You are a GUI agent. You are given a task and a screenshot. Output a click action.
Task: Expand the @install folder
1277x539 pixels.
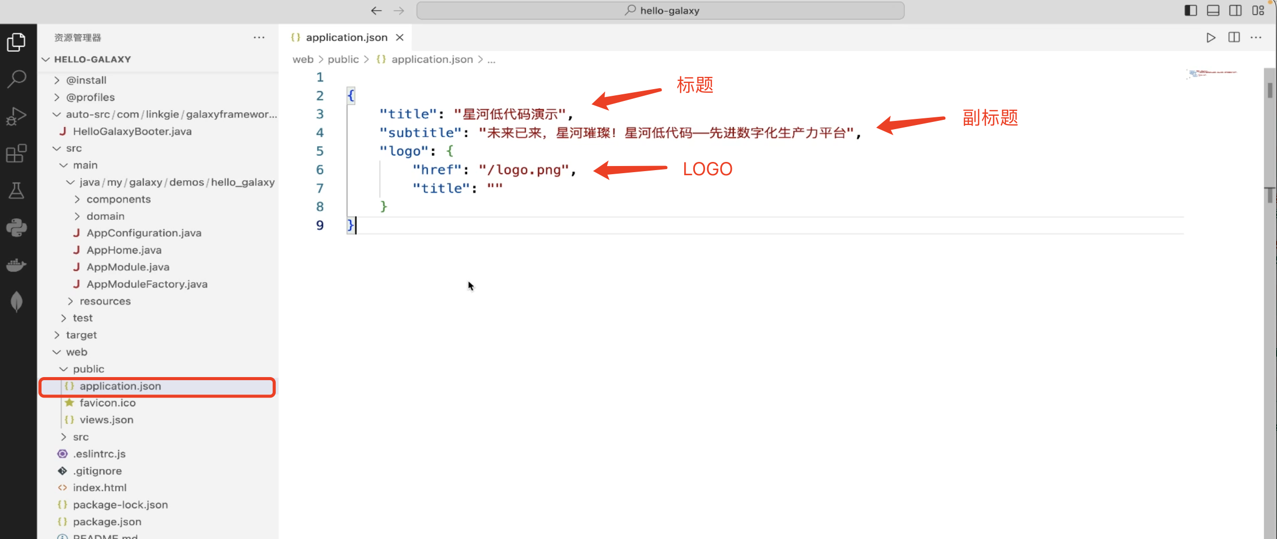coord(158,80)
